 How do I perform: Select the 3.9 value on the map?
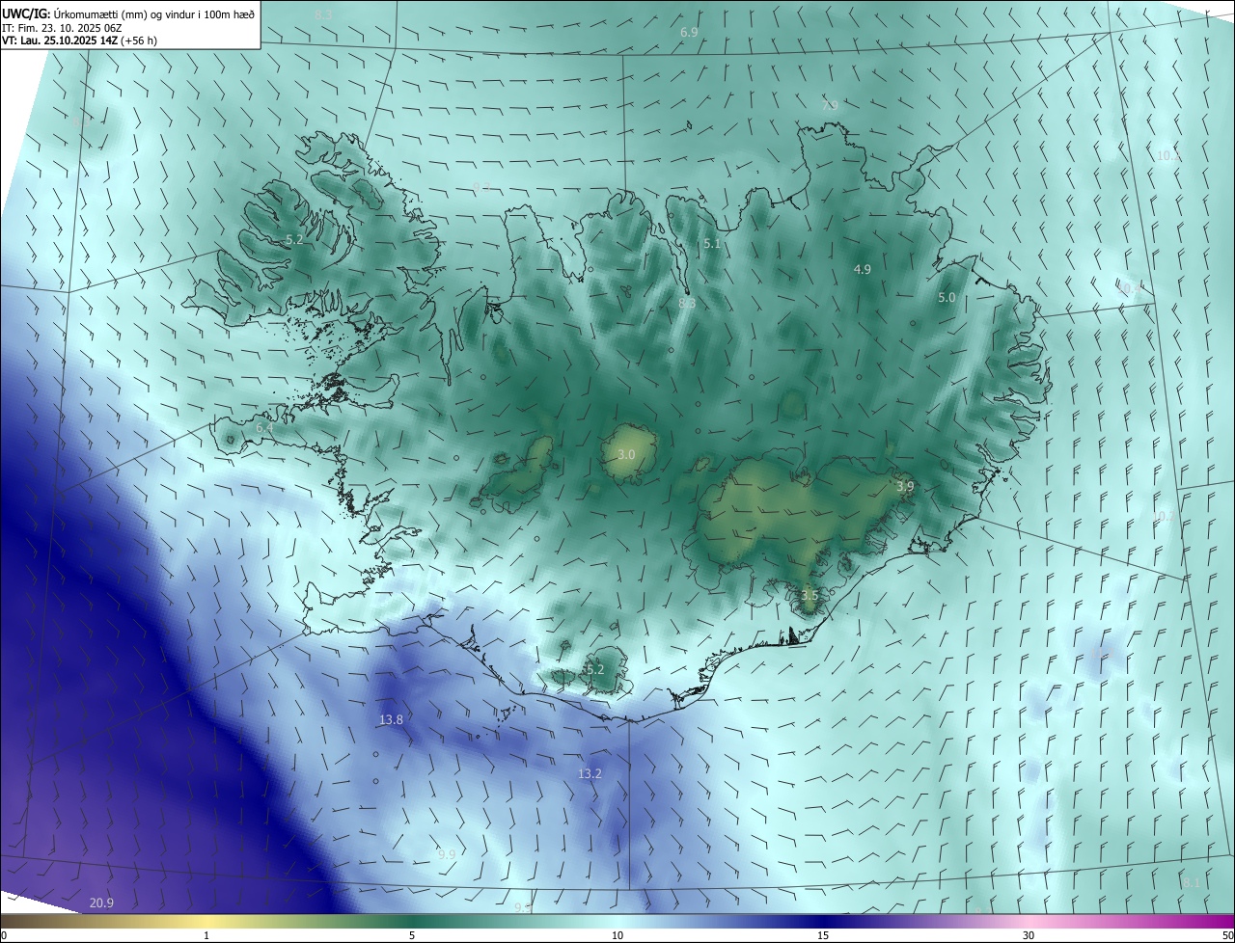tap(905, 487)
